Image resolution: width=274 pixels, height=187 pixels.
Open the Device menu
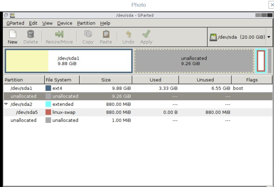pos(65,23)
